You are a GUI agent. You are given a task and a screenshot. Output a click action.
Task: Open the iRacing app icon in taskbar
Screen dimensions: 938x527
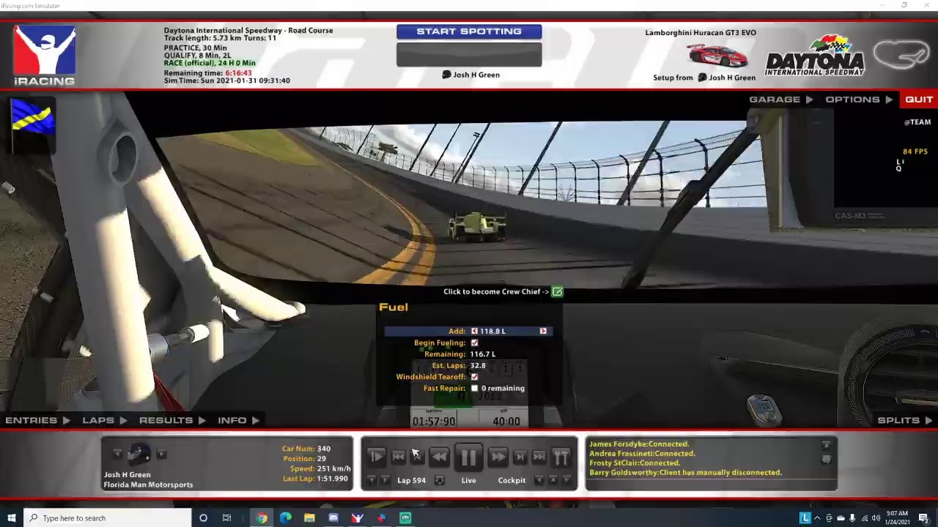pos(357,518)
